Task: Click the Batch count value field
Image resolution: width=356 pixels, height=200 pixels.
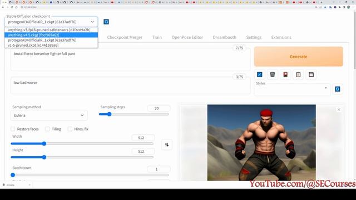Action: pos(159,169)
